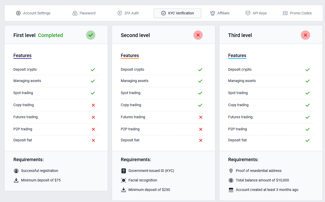This screenshot has height=202, width=325.
Task: Click the calendar icon for account age requirement
Action: point(231,190)
